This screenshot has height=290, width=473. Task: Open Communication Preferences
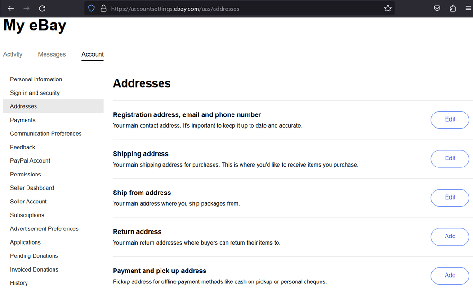pos(45,133)
